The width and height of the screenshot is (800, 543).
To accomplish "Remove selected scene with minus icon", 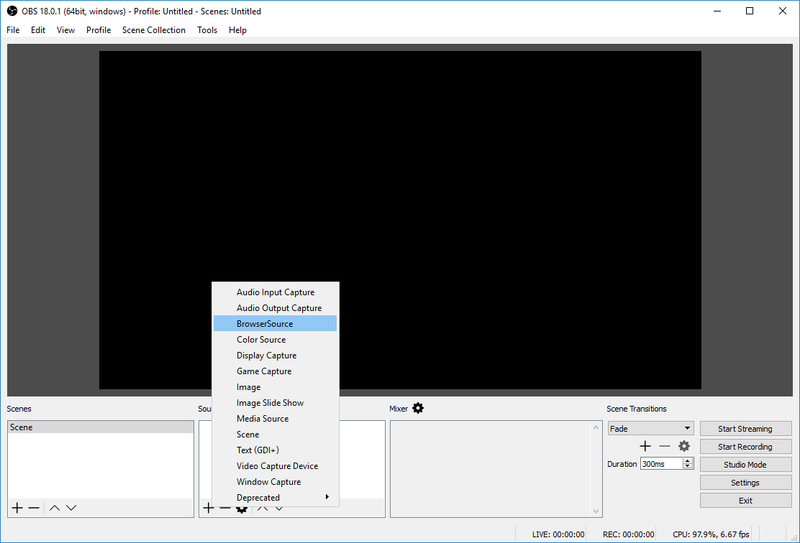I will (x=35, y=508).
